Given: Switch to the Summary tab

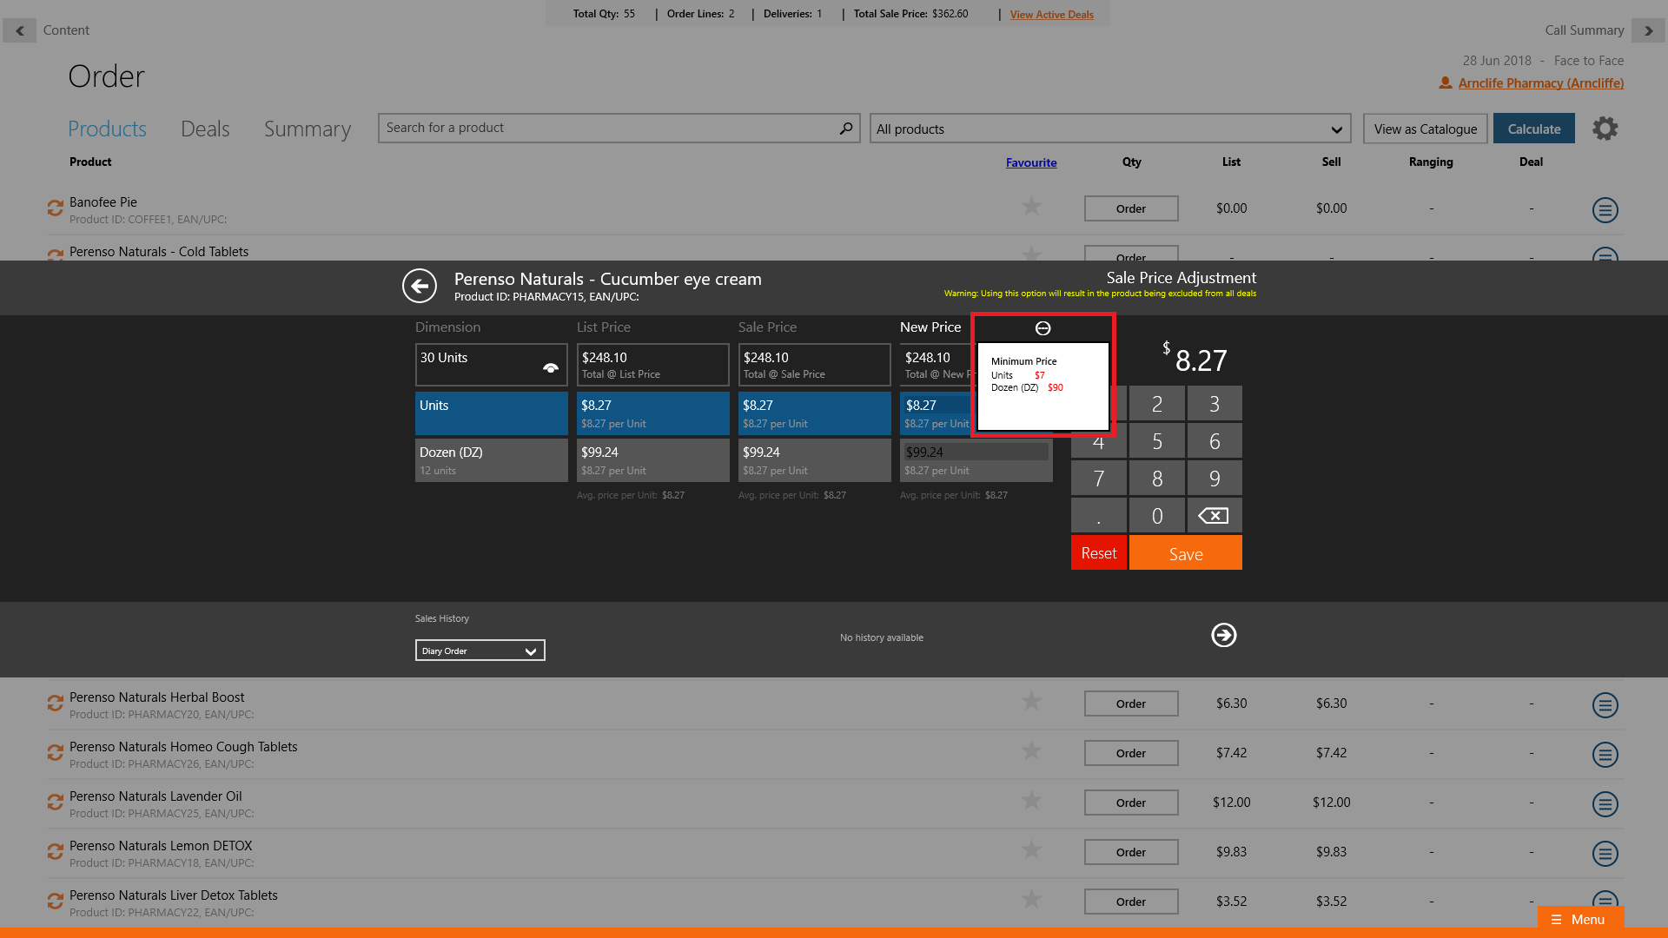Looking at the screenshot, I should (308, 129).
